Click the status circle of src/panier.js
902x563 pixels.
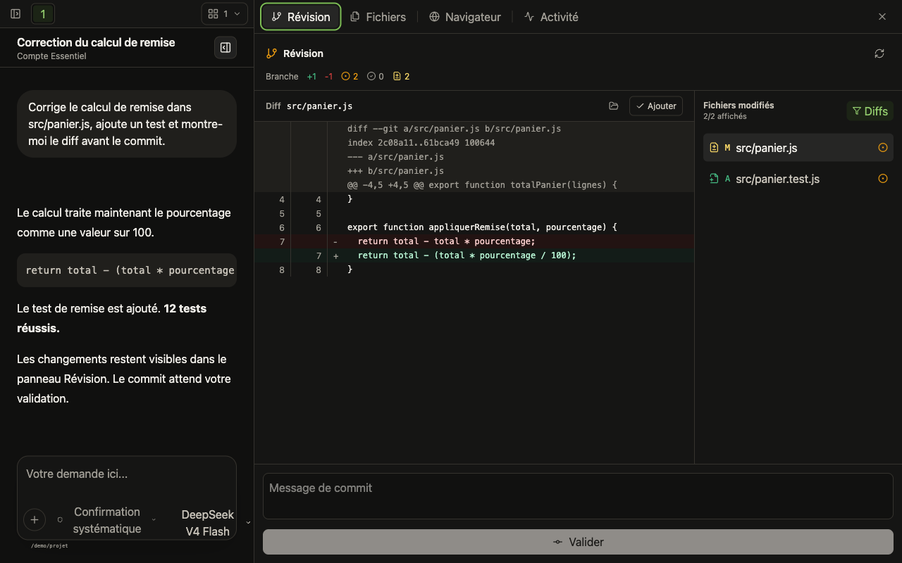click(883, 148)
